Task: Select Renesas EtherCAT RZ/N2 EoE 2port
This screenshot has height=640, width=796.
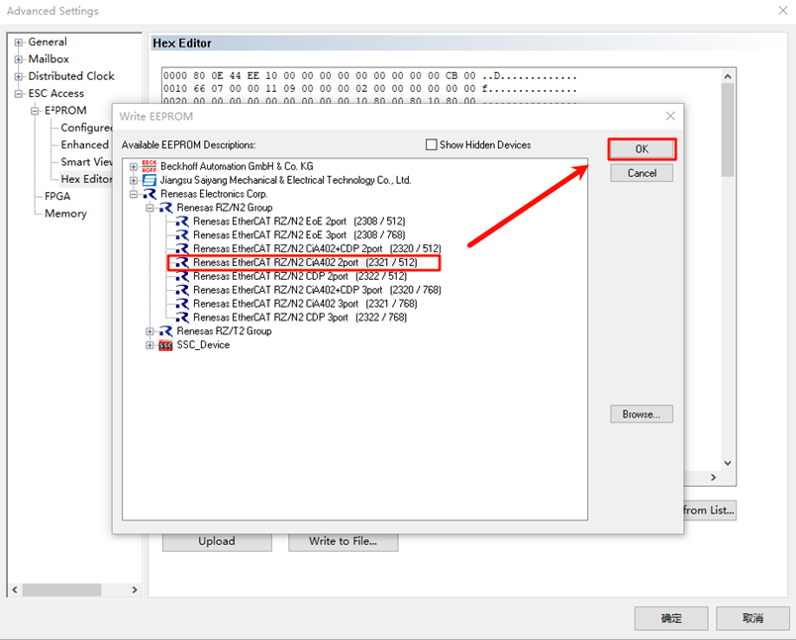Action: point(299,222)
